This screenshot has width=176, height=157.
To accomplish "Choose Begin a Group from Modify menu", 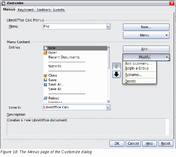I will pos(137,68).
